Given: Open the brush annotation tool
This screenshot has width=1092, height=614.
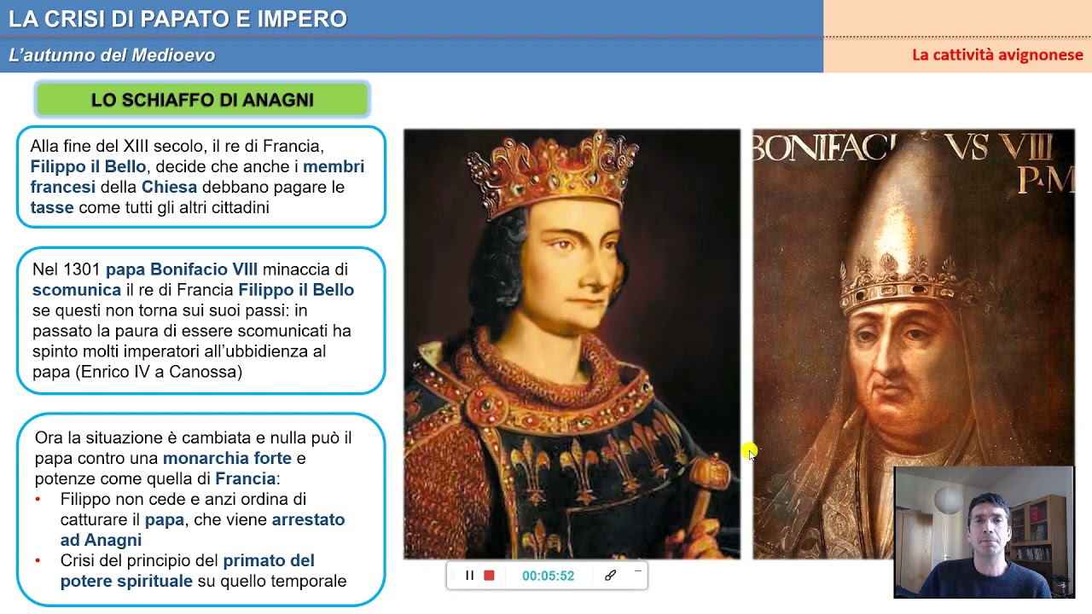Looking at the screenshot, I should coord(610,576).
